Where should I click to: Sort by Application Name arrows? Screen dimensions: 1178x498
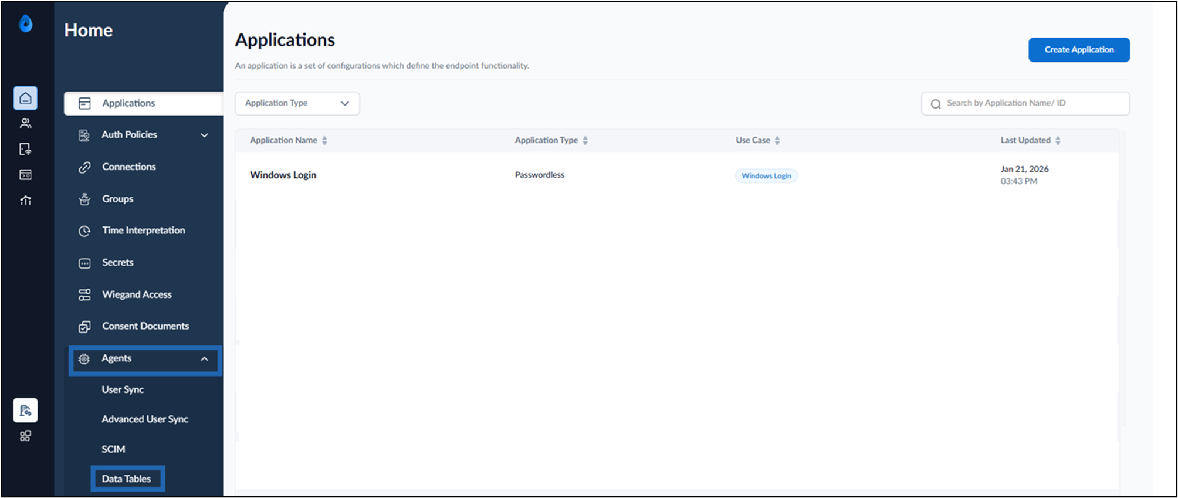coord(324,141)
